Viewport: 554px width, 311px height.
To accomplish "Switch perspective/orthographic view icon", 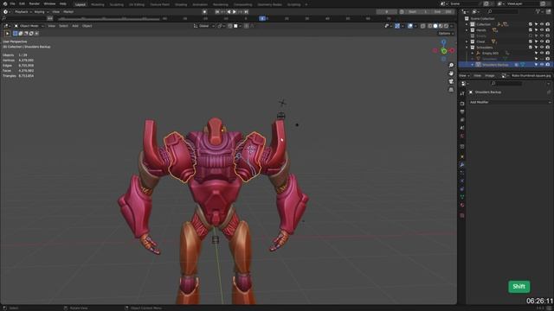I will tap(451, 90).
